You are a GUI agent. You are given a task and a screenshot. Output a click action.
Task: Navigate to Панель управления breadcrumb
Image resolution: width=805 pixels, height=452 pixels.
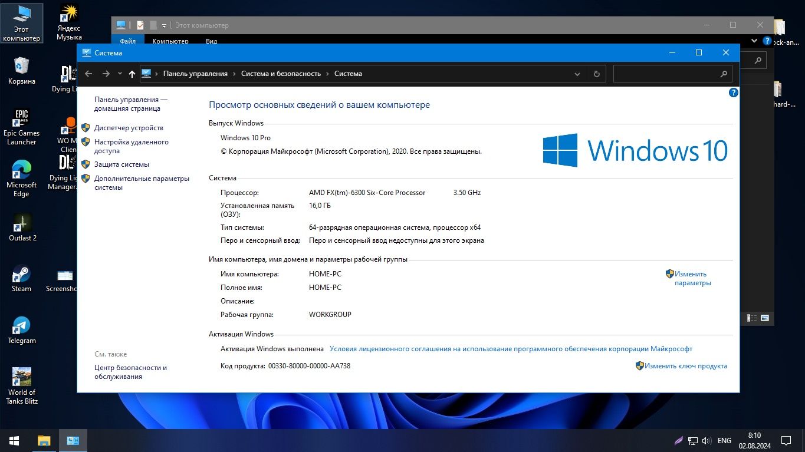195,74
